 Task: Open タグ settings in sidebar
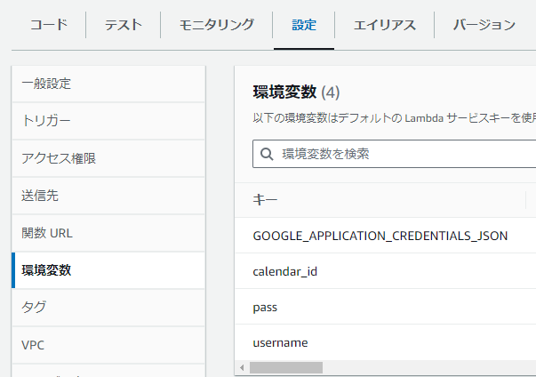108,308
